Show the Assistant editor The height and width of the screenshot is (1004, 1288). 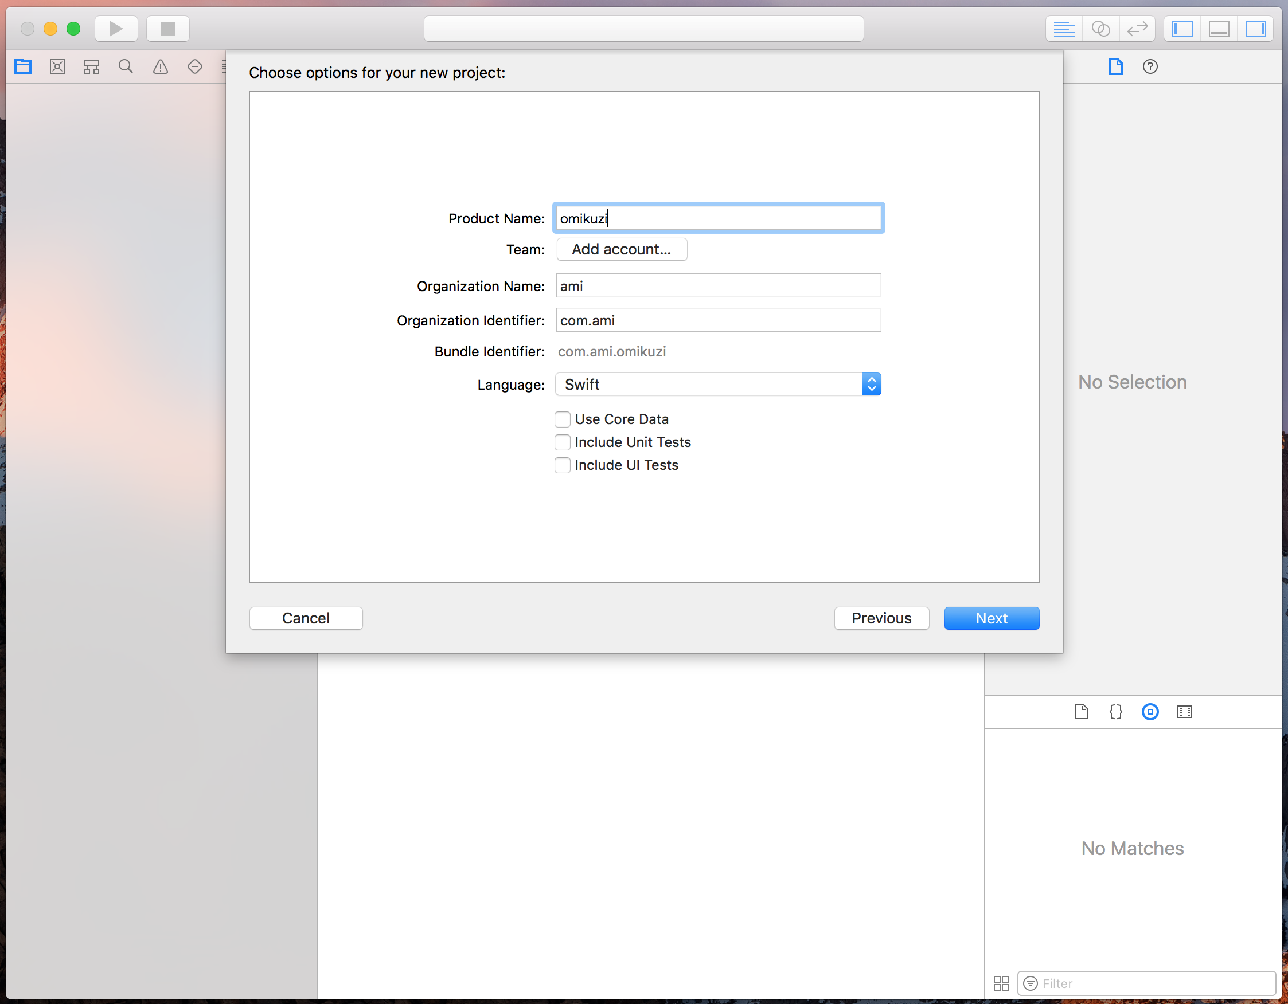(1100, 28)
